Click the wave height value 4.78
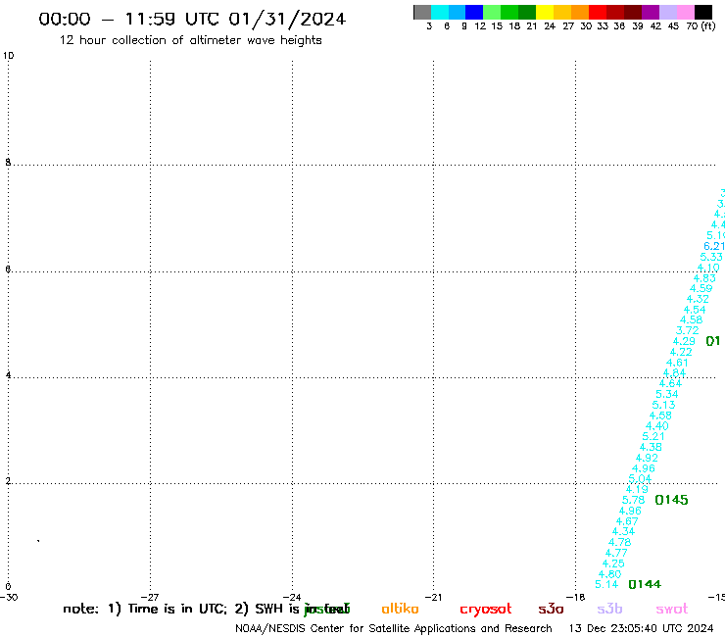 pyautogui.click(x=619, y=542)
